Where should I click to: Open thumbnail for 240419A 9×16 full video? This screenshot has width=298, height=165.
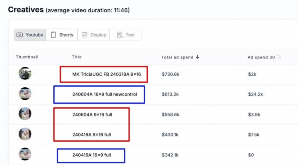point(25,134)
